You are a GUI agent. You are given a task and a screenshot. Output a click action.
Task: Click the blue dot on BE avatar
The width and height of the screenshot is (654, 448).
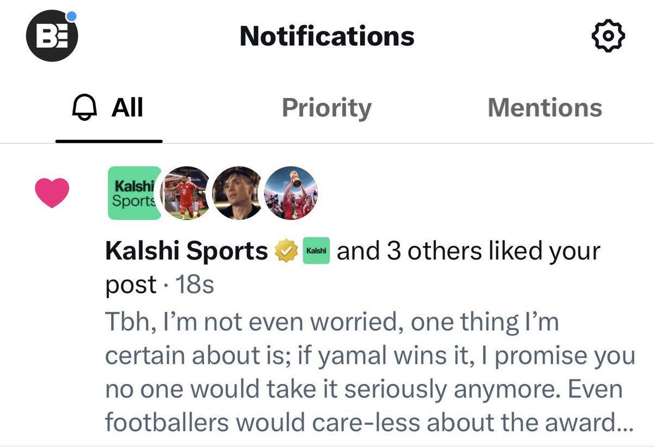71,16
